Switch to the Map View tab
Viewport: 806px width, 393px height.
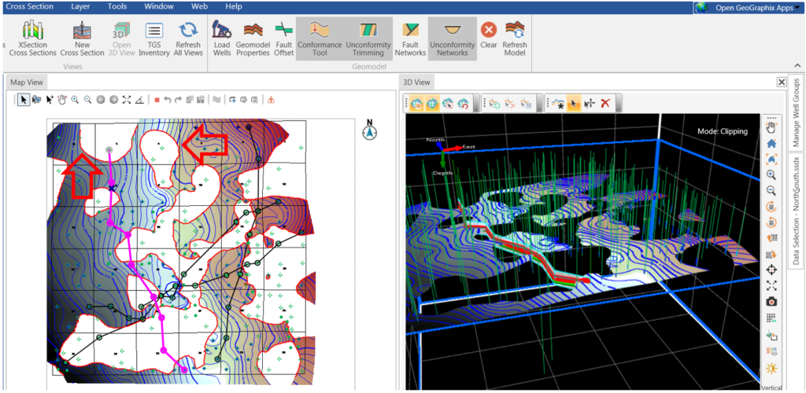pyautogui.click(x=26, y=82)
